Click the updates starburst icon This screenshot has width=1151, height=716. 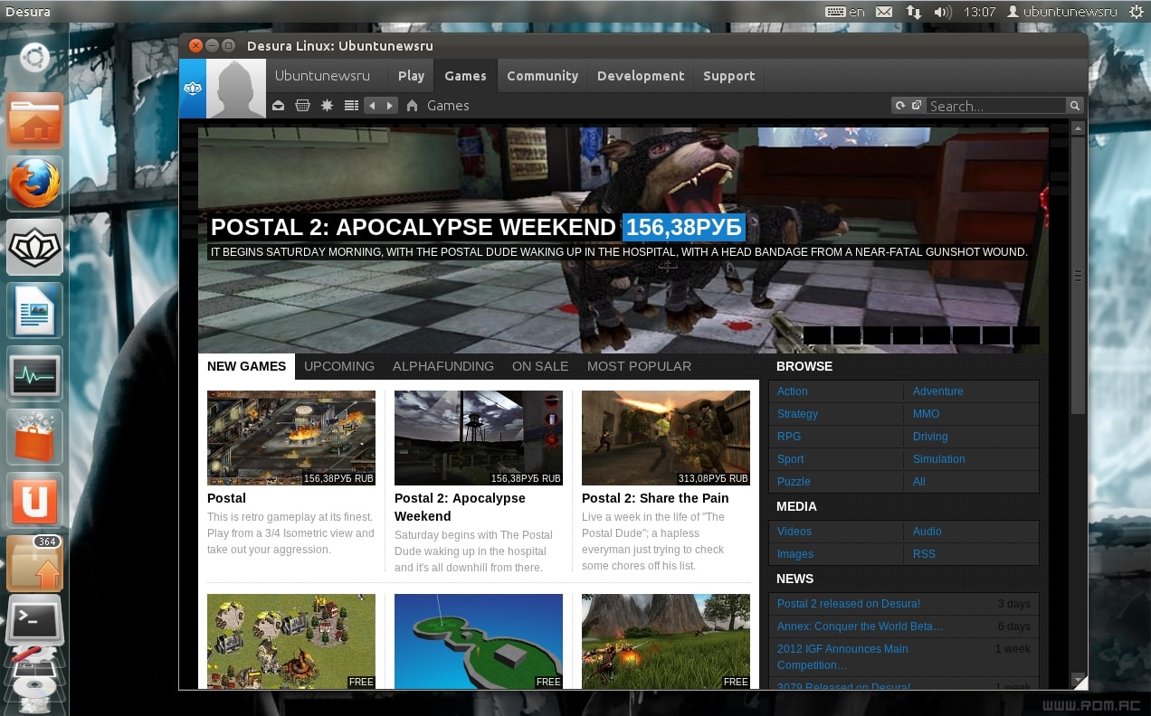coord(328,106)
